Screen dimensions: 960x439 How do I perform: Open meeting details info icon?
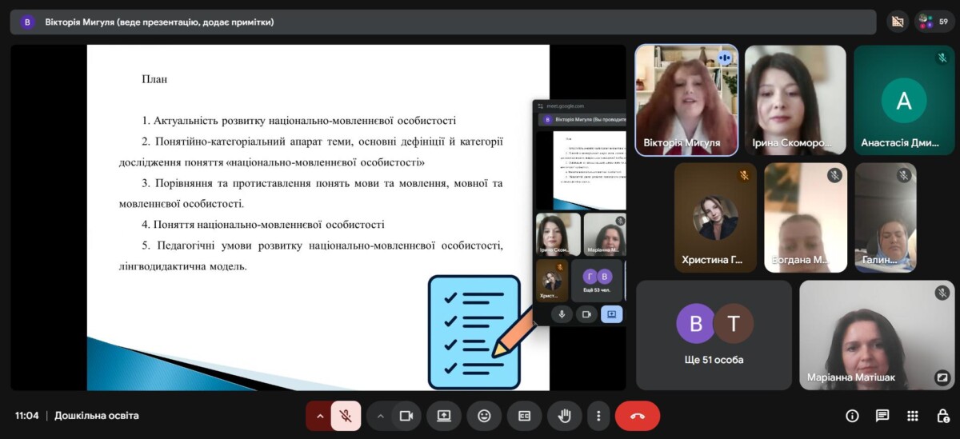(852, 416)
